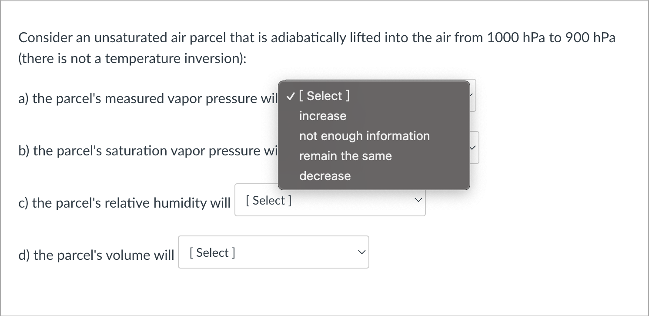
Task: Open the parcel volume "[ Select ]" dropdown
Action: pos(273,252)
